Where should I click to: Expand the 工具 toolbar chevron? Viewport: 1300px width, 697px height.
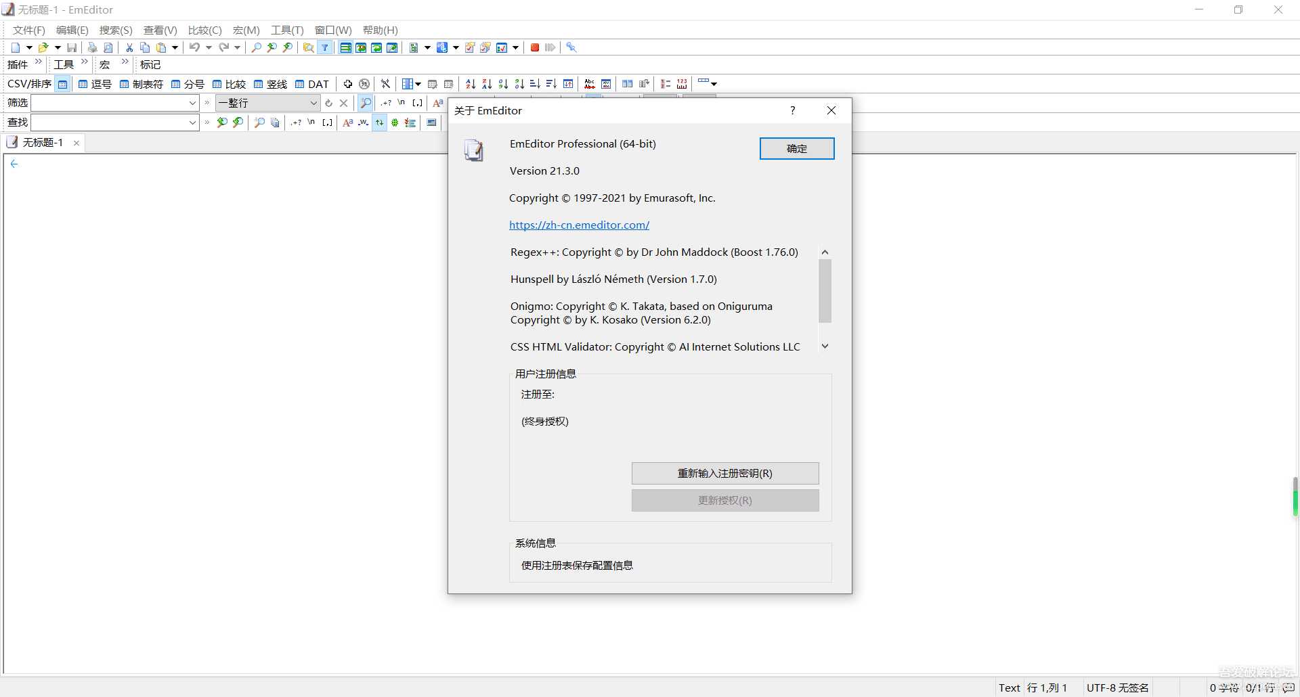(x=85, y=62)
